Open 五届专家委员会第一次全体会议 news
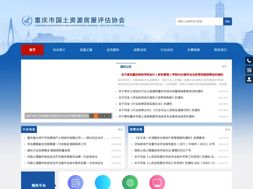This screenshot has height=189, width=253. [x=62, y=157]
